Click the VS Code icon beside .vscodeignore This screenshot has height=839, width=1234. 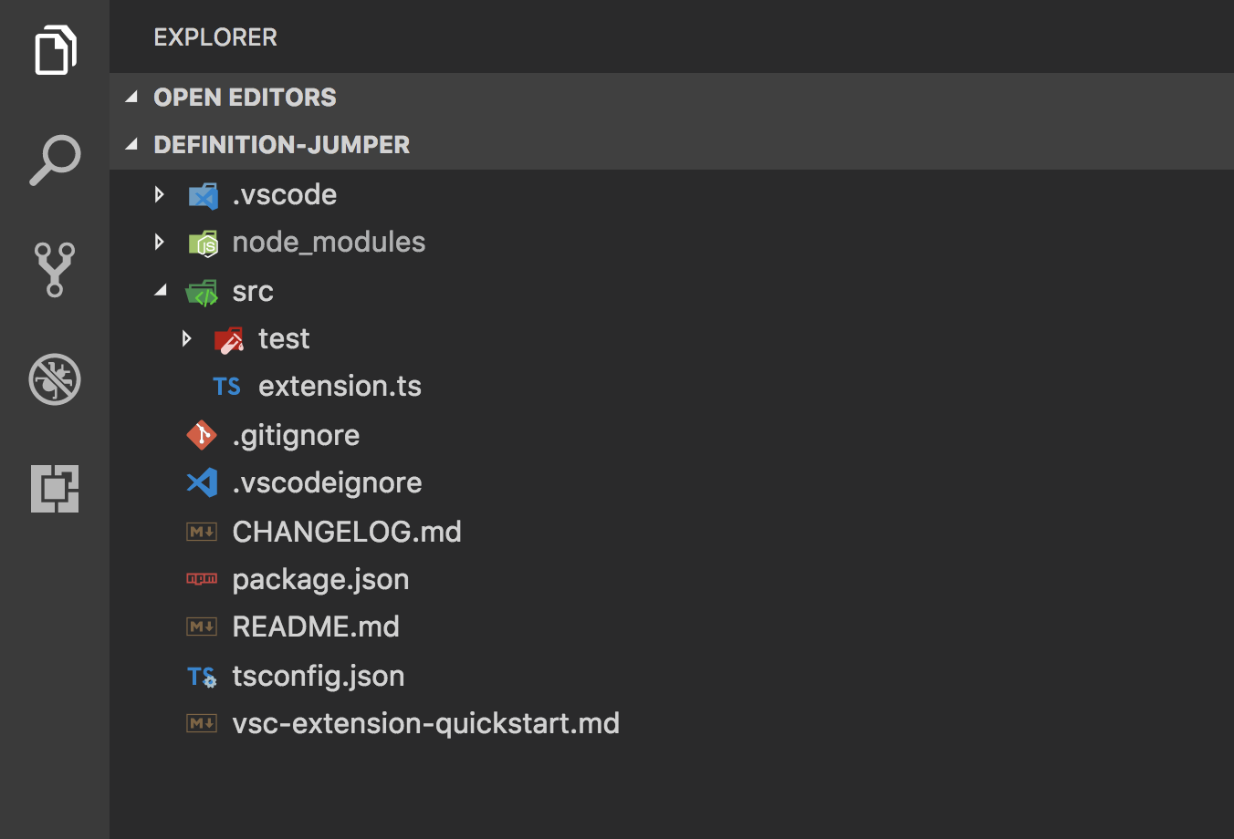click(202, 482)
